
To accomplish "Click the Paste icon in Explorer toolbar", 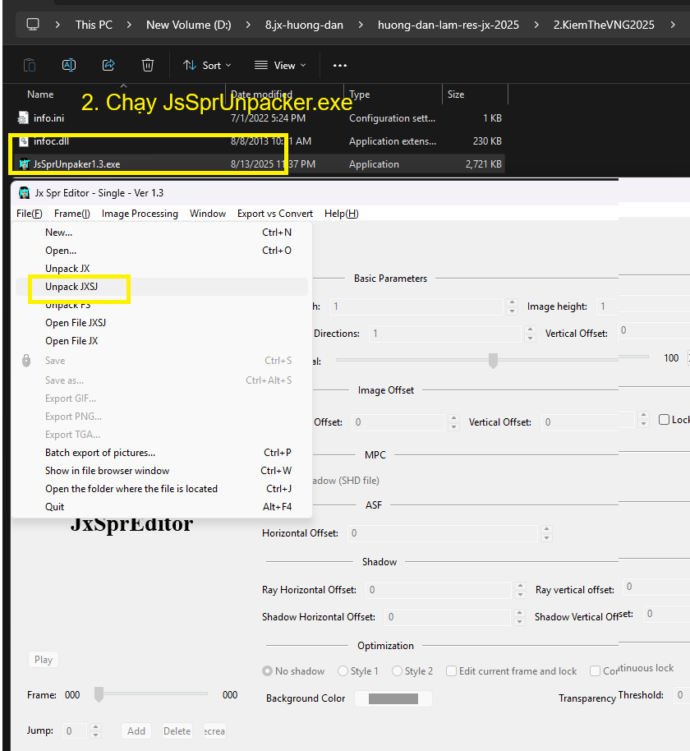I will pyautogui.click(x=30, y=65).
